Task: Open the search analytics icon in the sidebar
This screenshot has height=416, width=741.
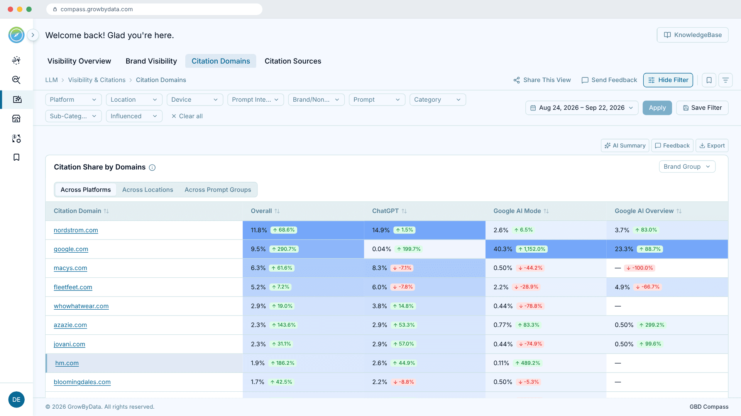Action: [x=16, y=80]
